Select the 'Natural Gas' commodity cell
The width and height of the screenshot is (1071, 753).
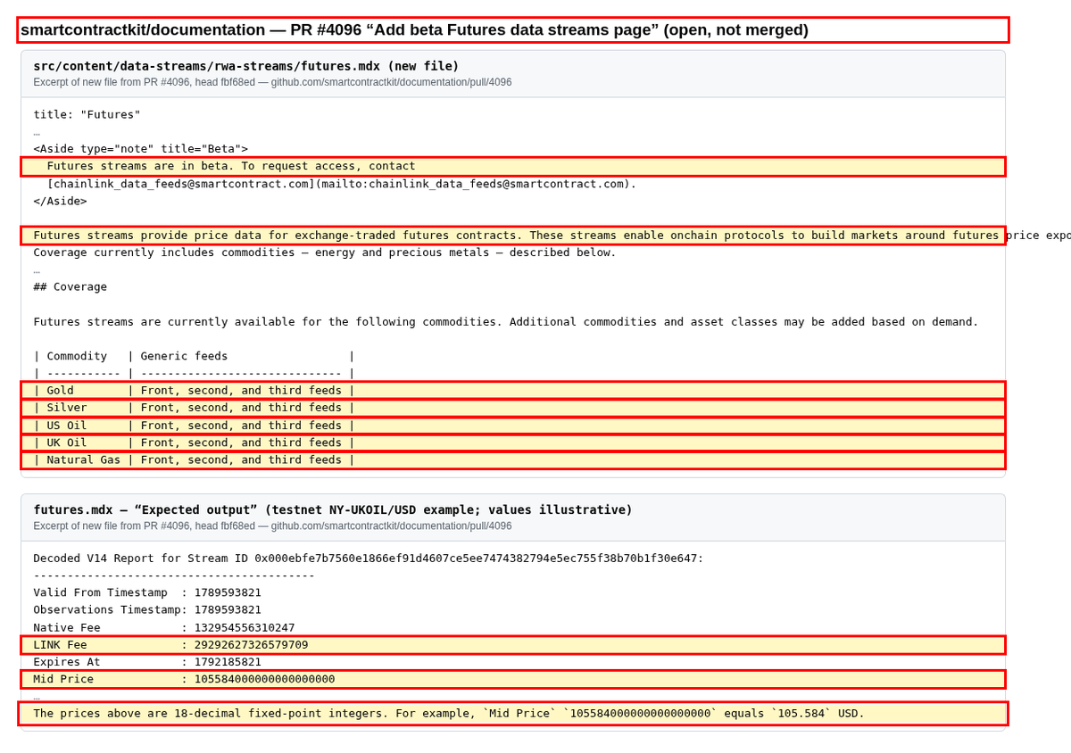tap(84, 460)
